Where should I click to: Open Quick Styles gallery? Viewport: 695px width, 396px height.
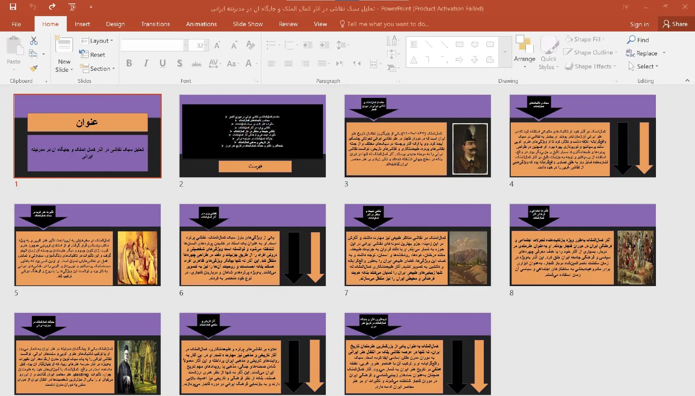click(549, 53)
